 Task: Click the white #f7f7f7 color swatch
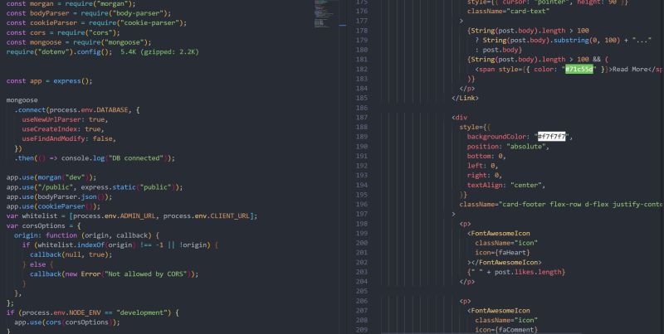(552, 137)
